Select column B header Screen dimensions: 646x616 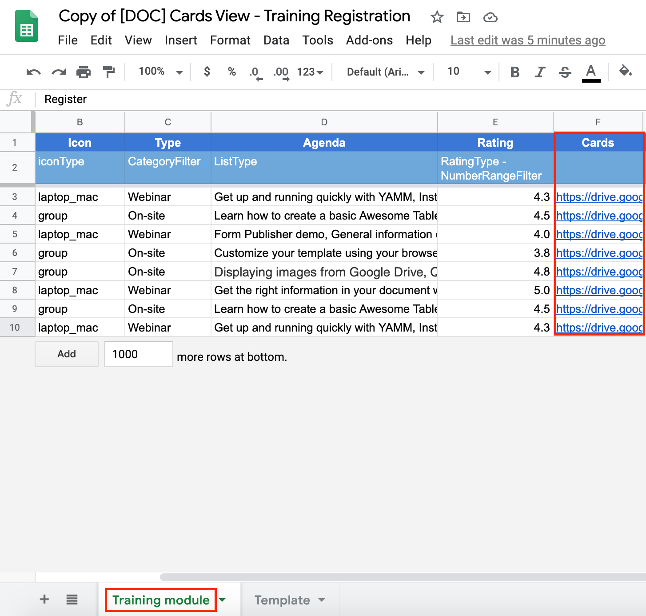coord(80,122)
